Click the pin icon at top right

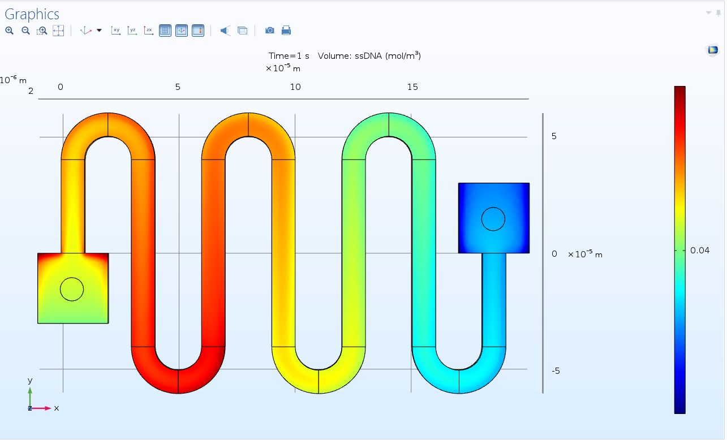tap(719, 12)
